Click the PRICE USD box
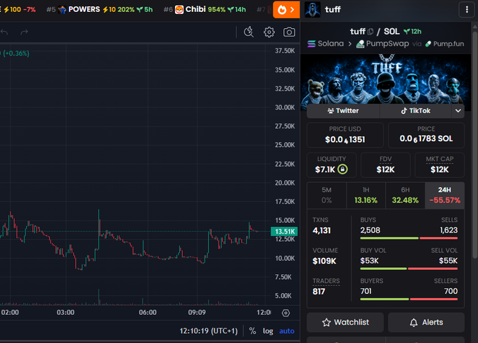478x343 pixels. coord(345,135)
